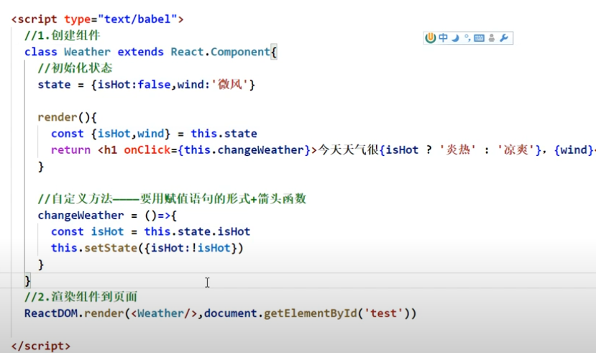Toggle the 中 Chinese/English input mode
596x353 pixels.
pos(444,38)
